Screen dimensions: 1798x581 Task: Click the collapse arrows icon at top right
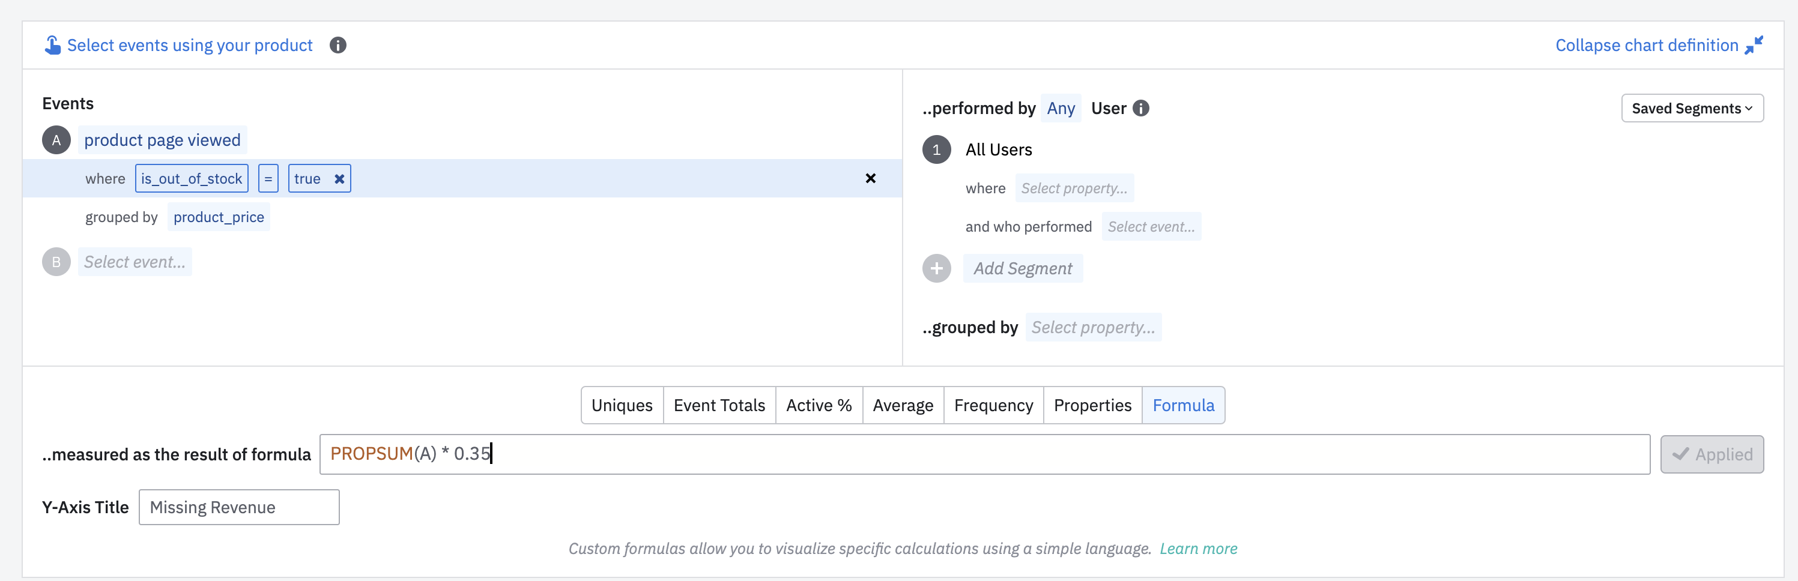[x=1754, y=46]
